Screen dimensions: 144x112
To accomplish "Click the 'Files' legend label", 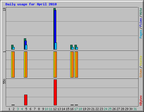I will [x=141, y=22].
